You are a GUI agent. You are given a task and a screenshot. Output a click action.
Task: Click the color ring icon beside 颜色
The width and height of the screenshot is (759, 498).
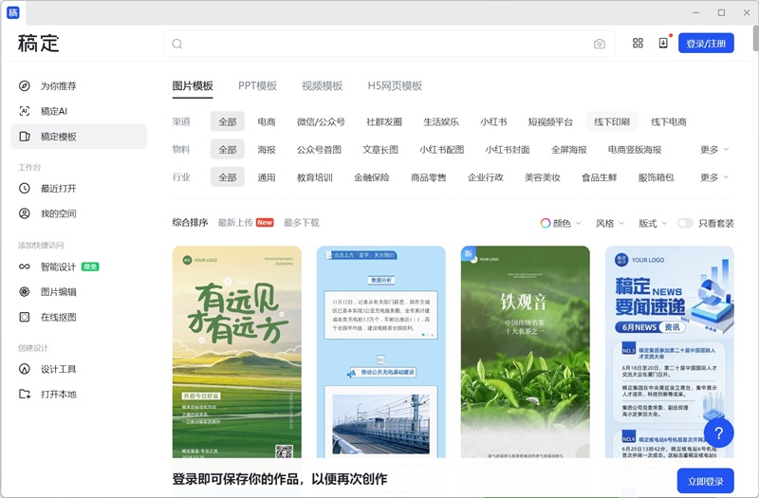[545, 223]
